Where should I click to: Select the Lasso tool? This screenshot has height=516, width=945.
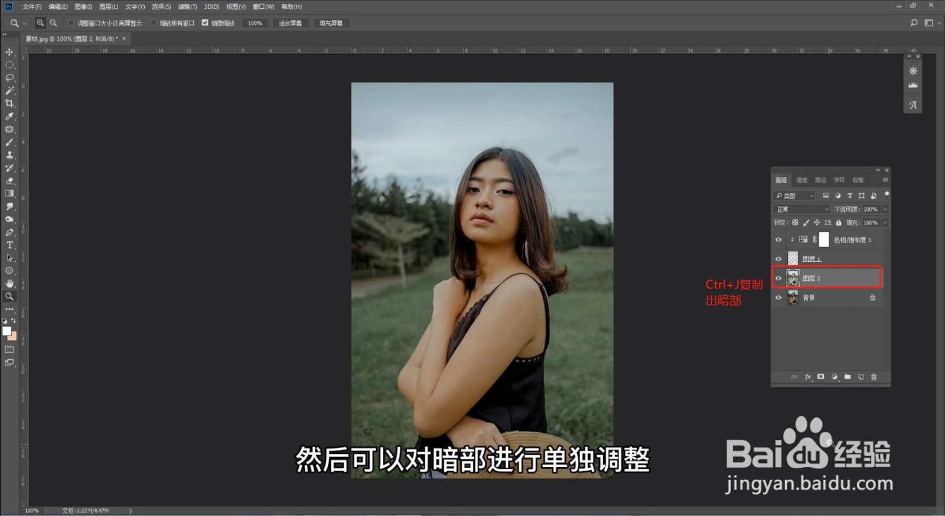click(x=9, y=78)
